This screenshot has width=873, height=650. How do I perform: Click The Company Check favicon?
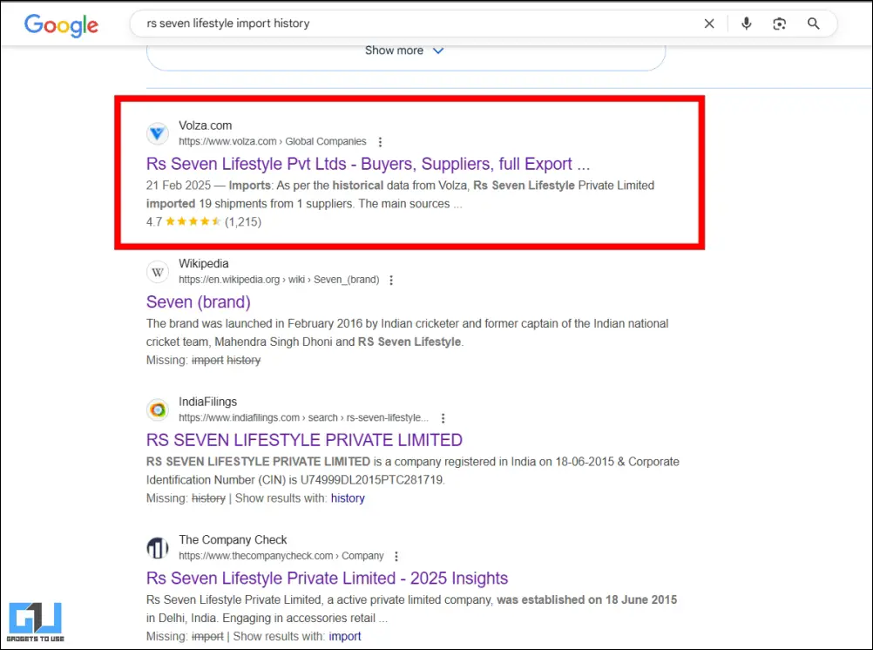pos(158,548)
